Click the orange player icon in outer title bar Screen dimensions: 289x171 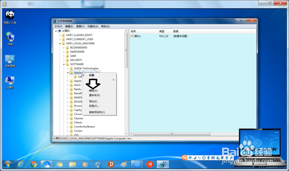(x=4, y=4)
